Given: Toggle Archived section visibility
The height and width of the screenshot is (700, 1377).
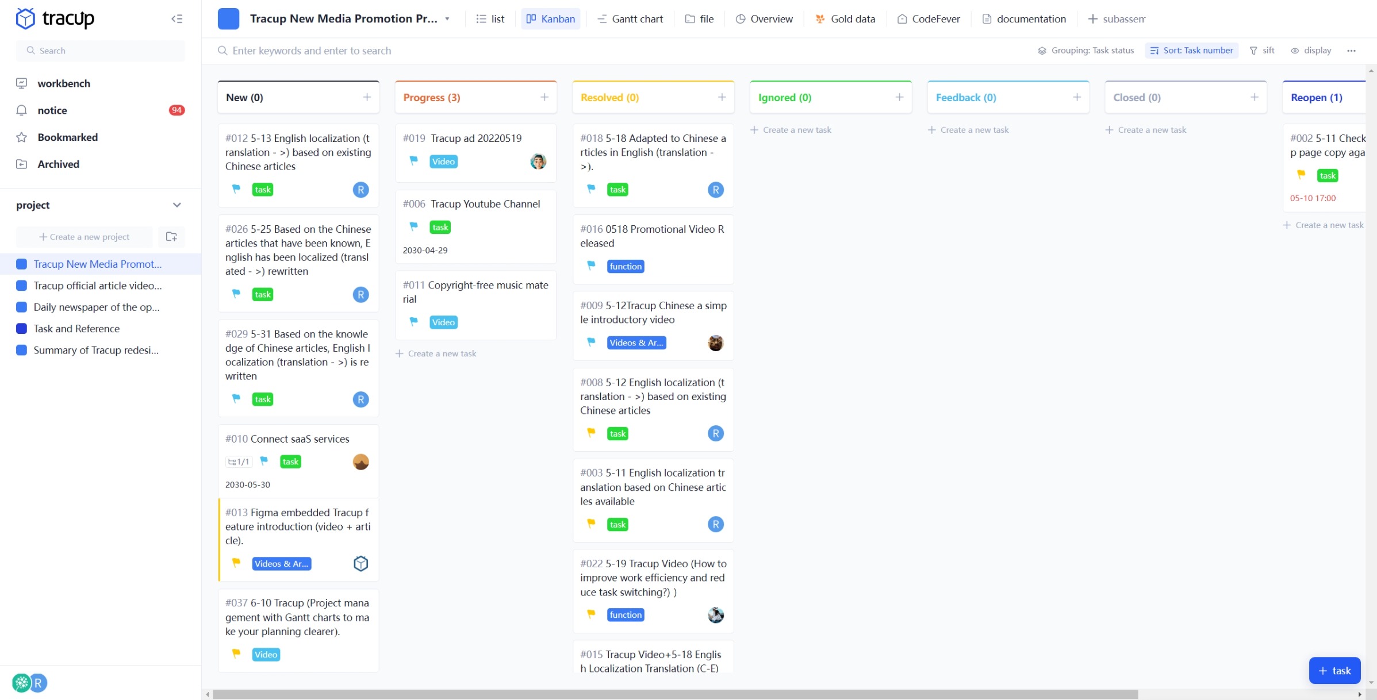Looking at the screenshot, I should [57, 163].
